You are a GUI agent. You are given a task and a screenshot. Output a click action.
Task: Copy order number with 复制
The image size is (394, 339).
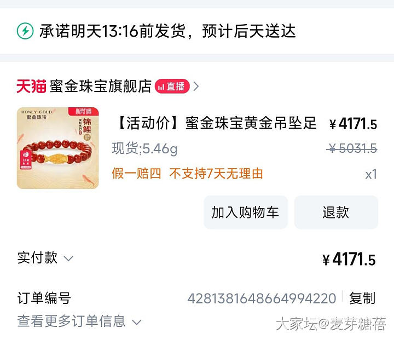pyautogui.click(x=362, y=298)
